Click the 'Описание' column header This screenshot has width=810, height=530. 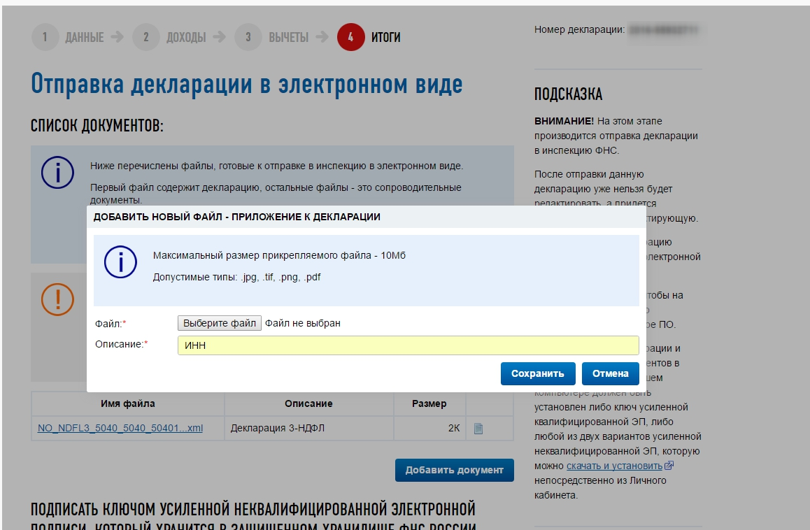click(x=309, y=403)
